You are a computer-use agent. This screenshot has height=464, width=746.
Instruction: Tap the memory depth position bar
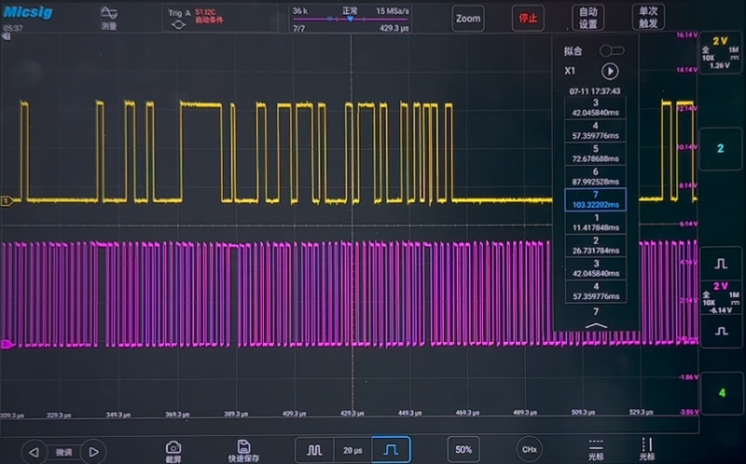[352, 20]
